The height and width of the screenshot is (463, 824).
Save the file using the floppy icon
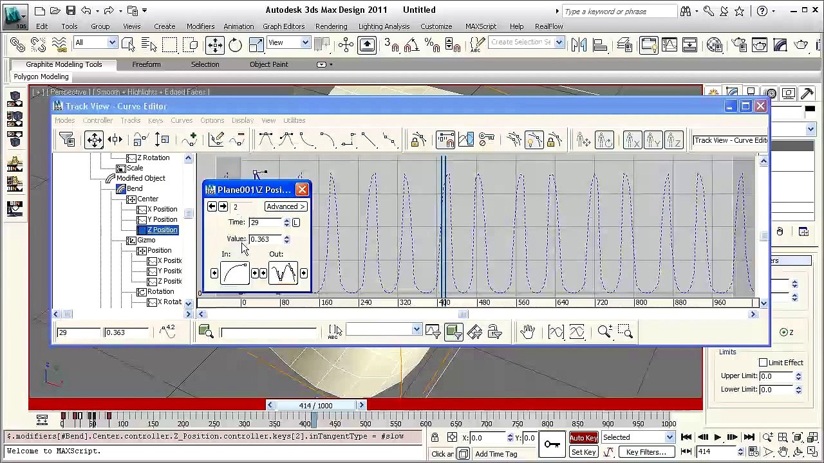pyautogui.click(x=70, y=10)
